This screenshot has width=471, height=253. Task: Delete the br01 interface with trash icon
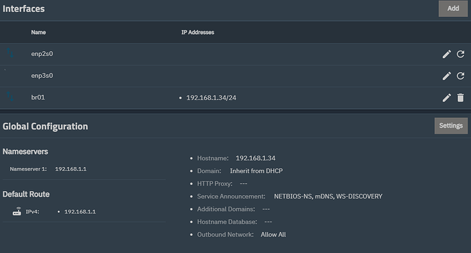pos(461,98)
